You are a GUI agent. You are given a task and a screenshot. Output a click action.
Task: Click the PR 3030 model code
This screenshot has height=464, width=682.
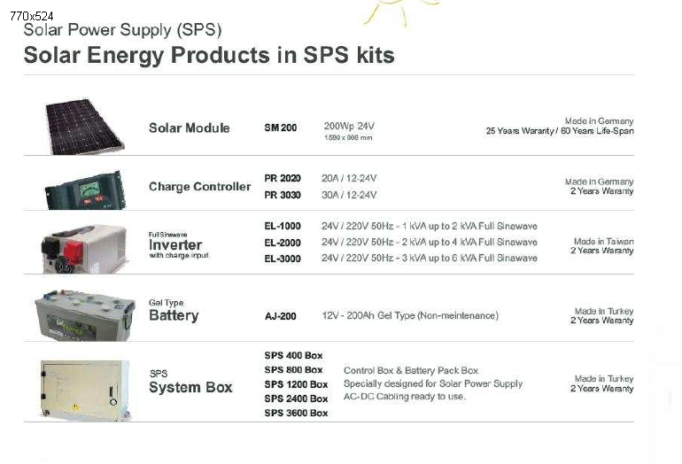[283, 195]
